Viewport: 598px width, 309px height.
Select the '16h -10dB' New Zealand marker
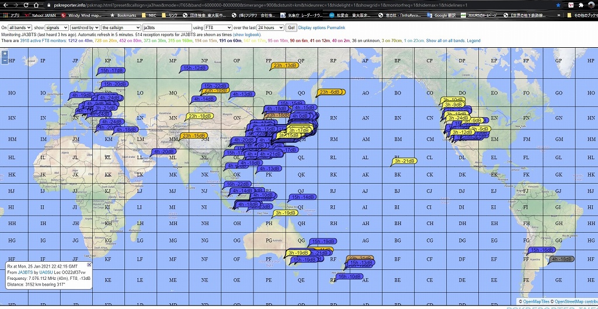pyautogui.click(x=349, y=277)
